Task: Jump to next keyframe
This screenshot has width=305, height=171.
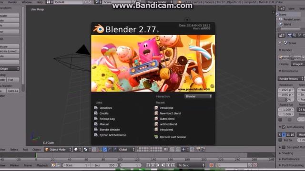Action: (x=168, y=165)
